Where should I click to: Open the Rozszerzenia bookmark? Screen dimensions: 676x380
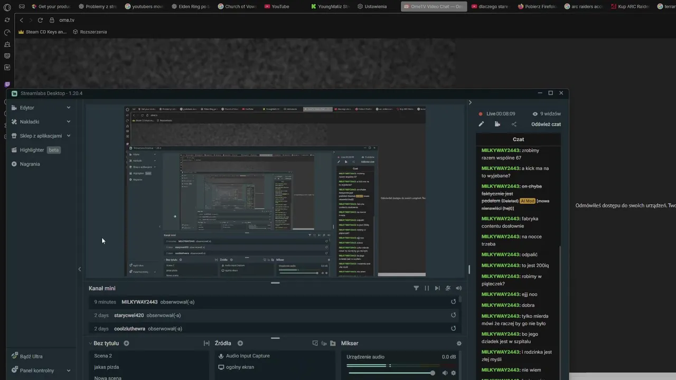(x=90, y=32)
